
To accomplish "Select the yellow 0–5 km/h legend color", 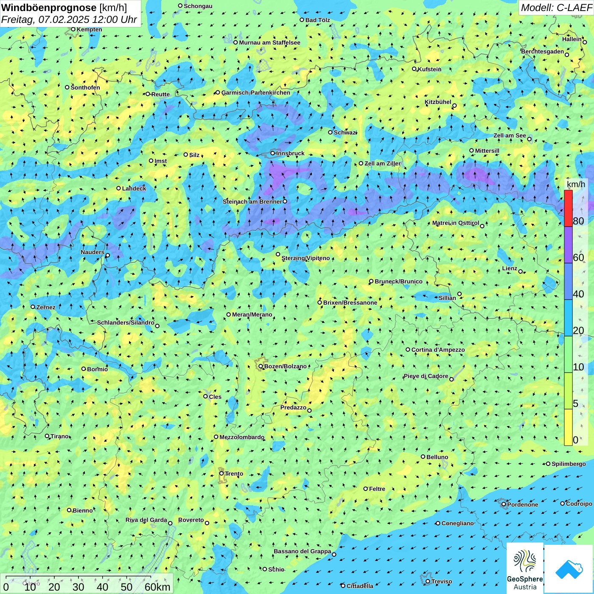I will click(568, 427).
